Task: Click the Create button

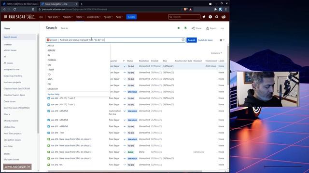Action: click(x=131, y=17)
